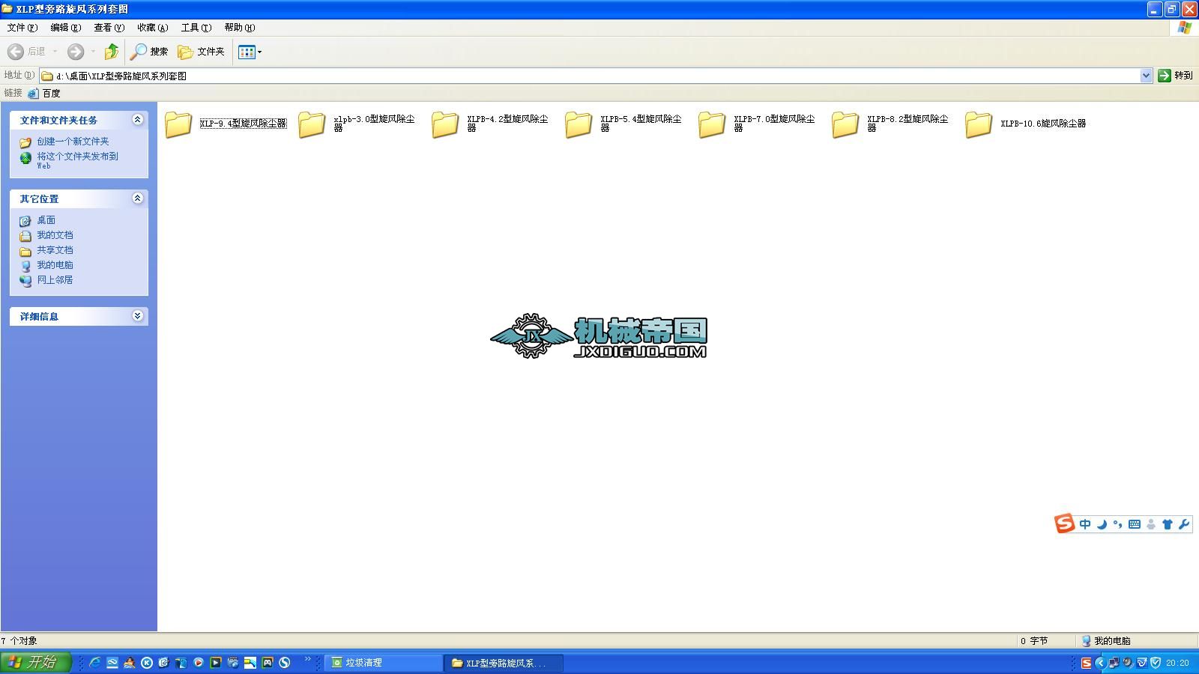
Task: Open the 查看(V) menu
Action: point(109,28)
